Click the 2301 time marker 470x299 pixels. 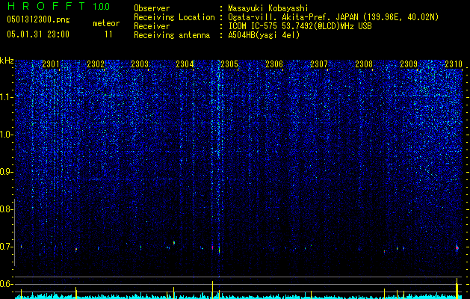[x=51, y=64]
